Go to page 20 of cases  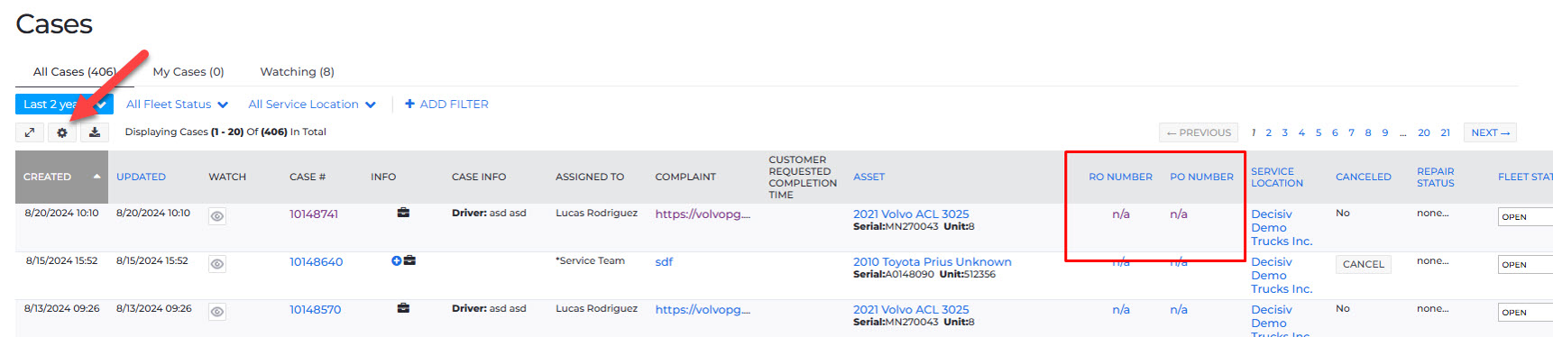click(x=1424, y=132)
